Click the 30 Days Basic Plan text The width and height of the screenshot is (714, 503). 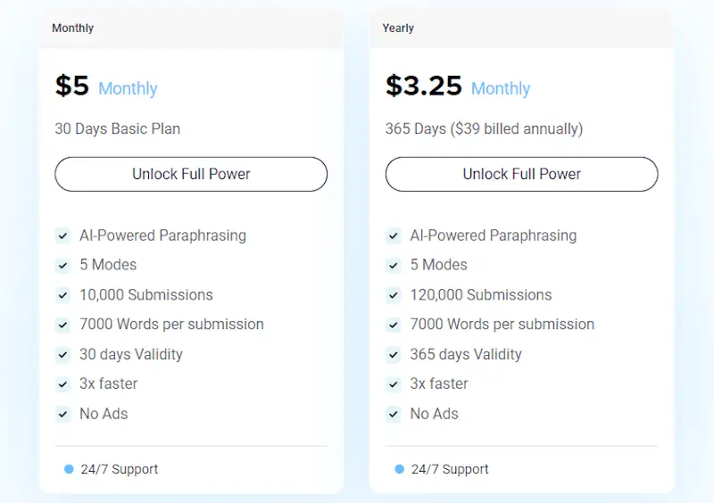pos(117,129)
